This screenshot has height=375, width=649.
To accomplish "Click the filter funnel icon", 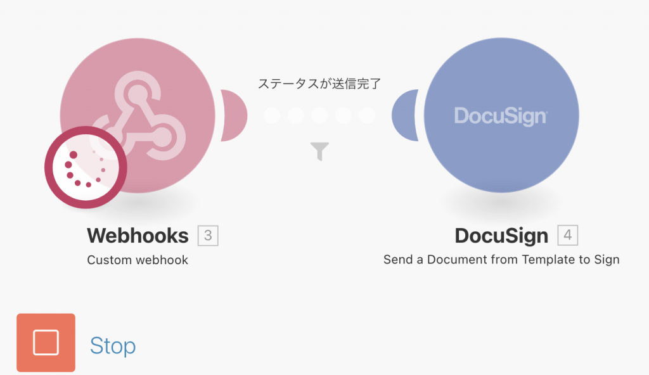I will click(319, 151).
